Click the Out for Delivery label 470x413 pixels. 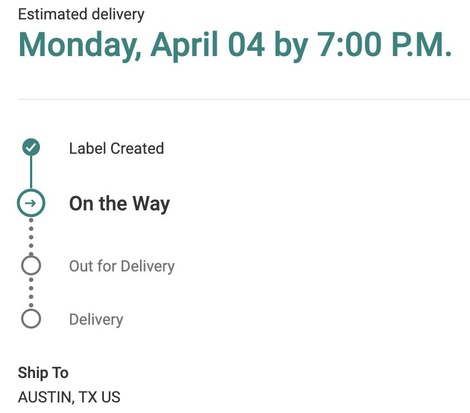point(122,266)
